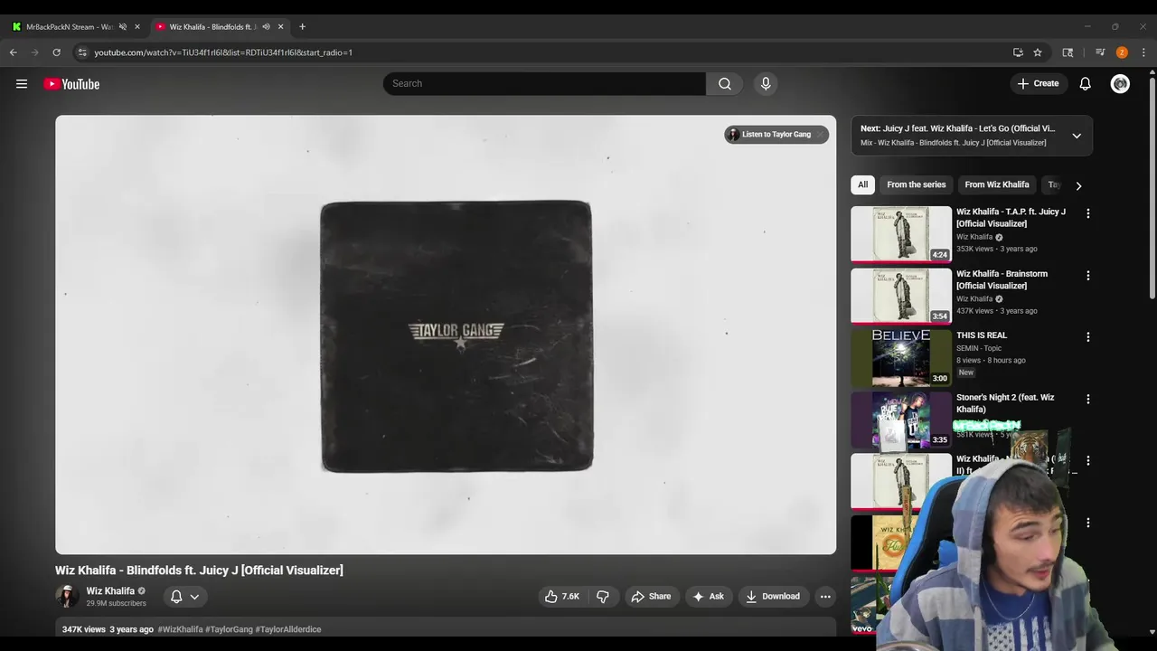
Task: Dislike the video with thumbs down
Action: (x=603, y=597)
